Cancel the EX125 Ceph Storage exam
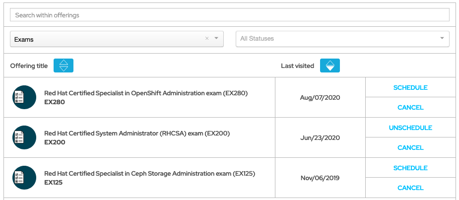The image size is (459, 200). (410, 188)
